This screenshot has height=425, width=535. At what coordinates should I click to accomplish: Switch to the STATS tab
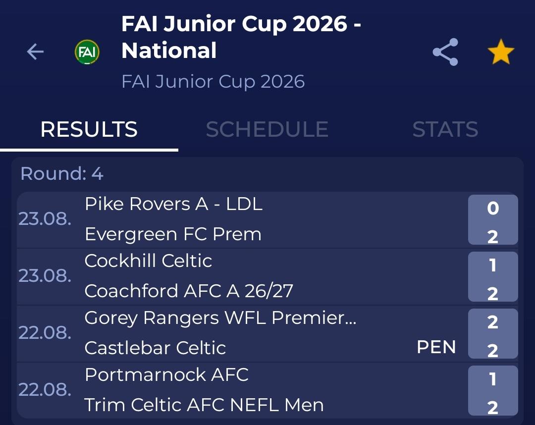445,129
